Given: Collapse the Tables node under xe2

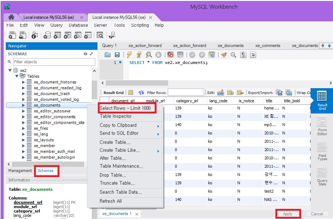Looking at the screenshot, I should (17, 76).
